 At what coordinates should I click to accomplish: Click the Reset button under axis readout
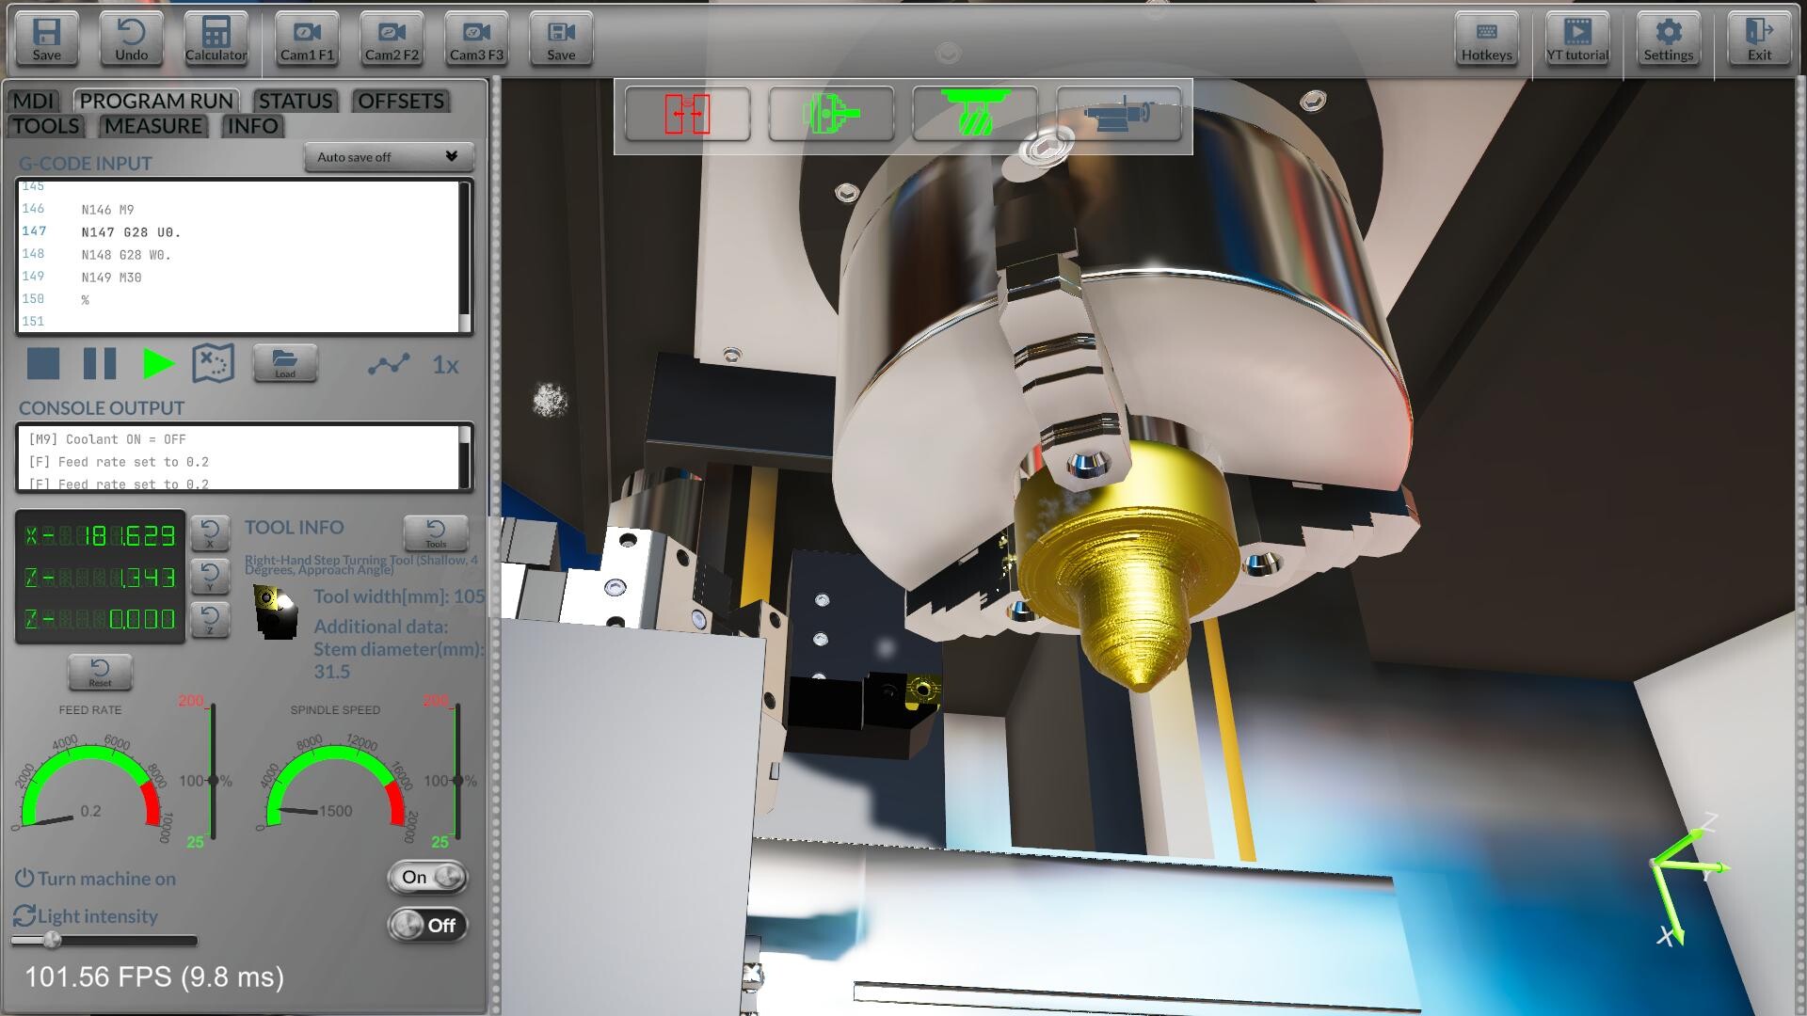[x=100, y=672]
